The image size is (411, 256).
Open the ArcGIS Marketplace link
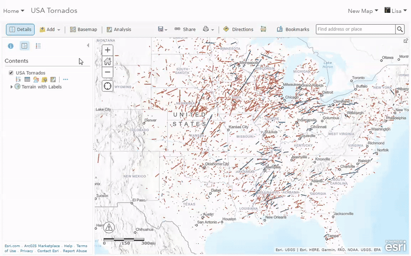[42, 246]
